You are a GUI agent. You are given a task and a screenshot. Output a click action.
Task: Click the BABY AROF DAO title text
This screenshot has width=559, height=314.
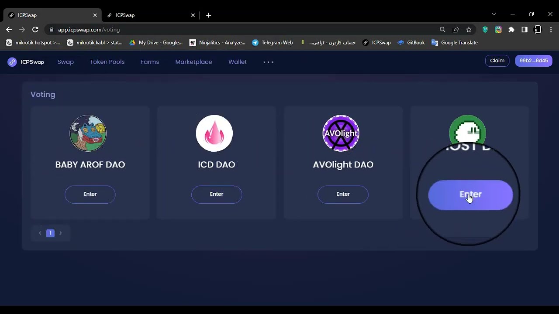click(x=90, y=164)
